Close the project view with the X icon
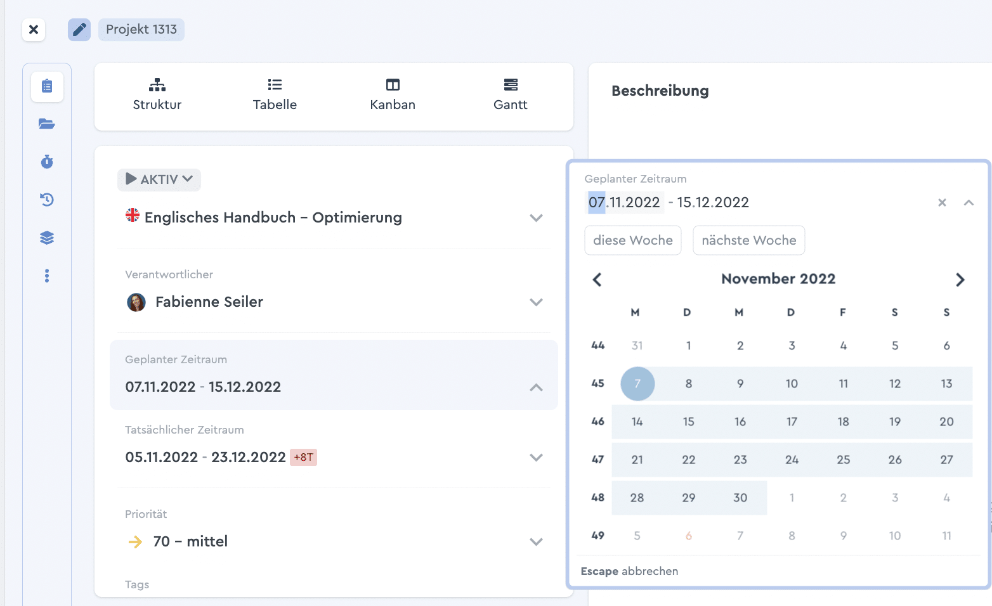Image resolution: width=992 pixels, height=606 pixels. tap(34, 30)
